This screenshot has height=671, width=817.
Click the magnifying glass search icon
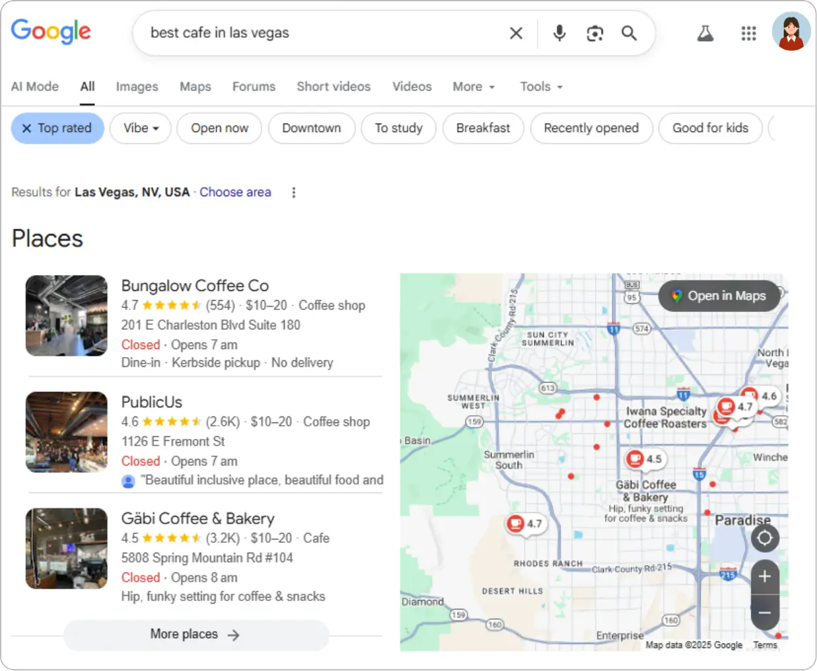coord(629,33)
